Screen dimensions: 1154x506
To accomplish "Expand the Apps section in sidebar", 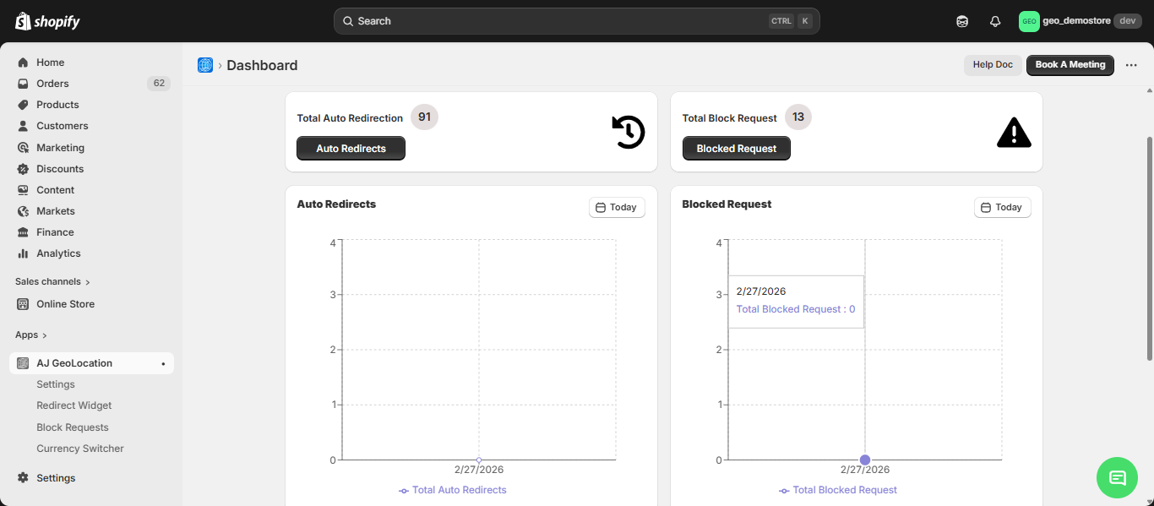I will point(31,335).
